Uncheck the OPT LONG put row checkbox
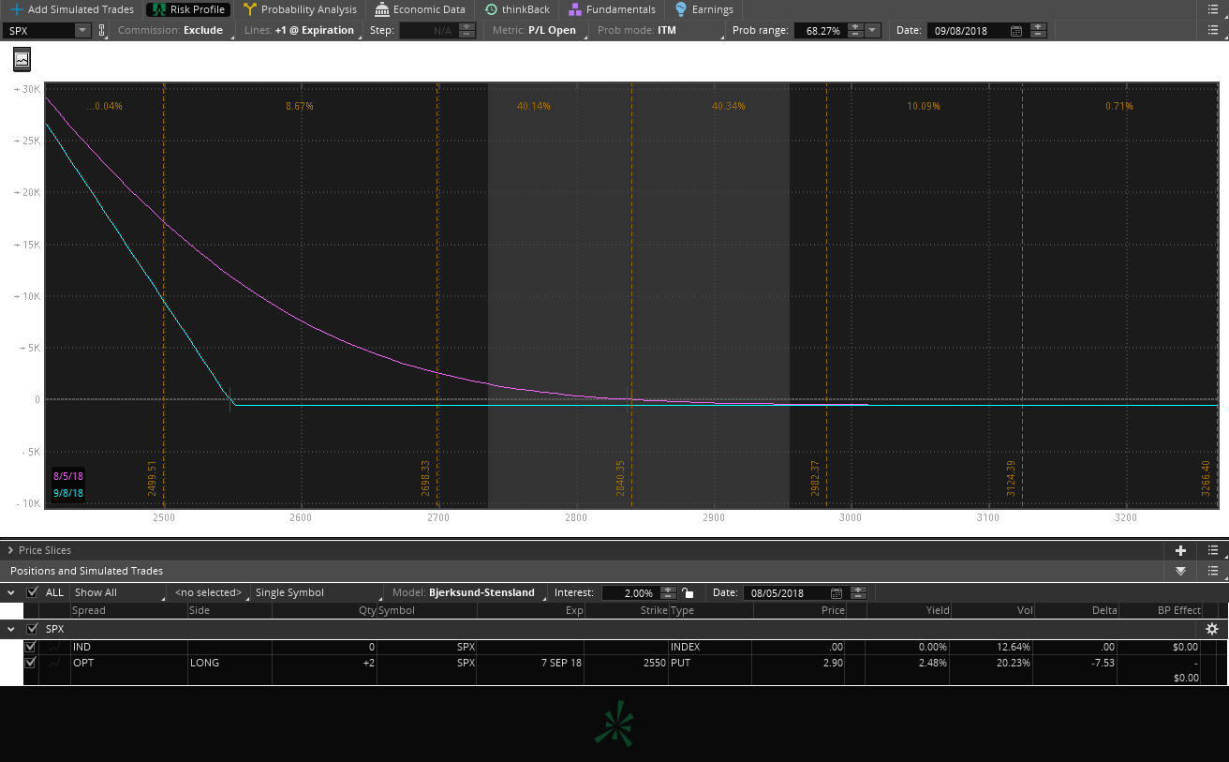Viewport: 1229px width, 762px height. click(x=31, y=662)
